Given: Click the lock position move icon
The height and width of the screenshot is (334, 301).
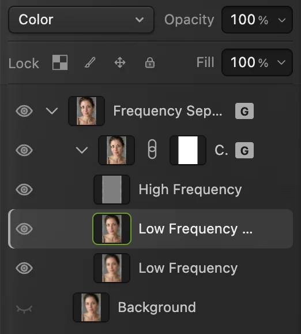Looking at the screenshot, I should 120,62.
